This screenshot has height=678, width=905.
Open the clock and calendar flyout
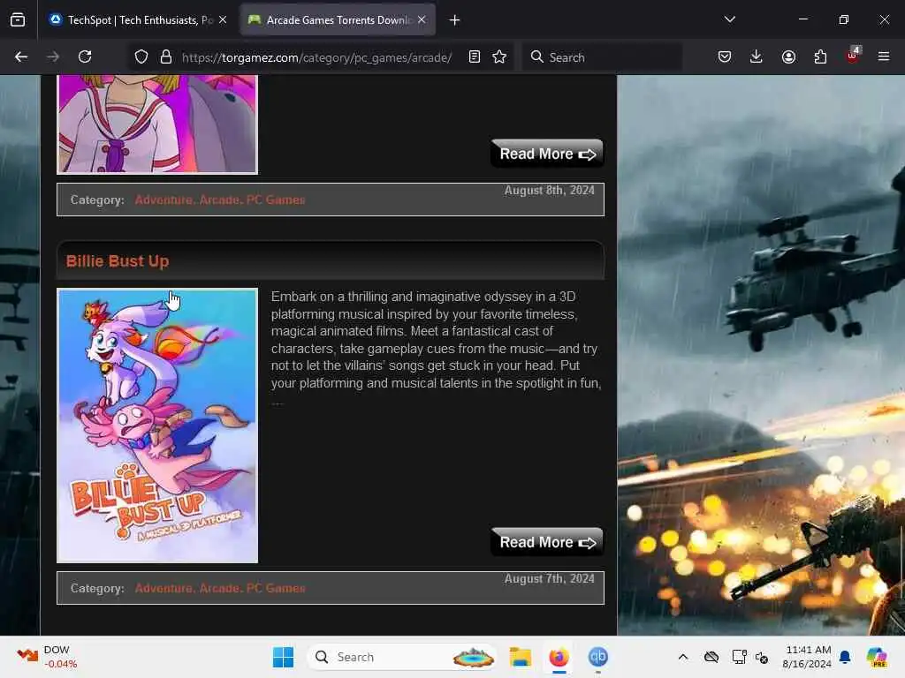(x=807, y=657)
